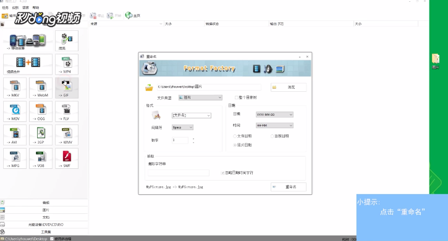Open the video merge tile
448x241 pixels.
pos(28,64)
